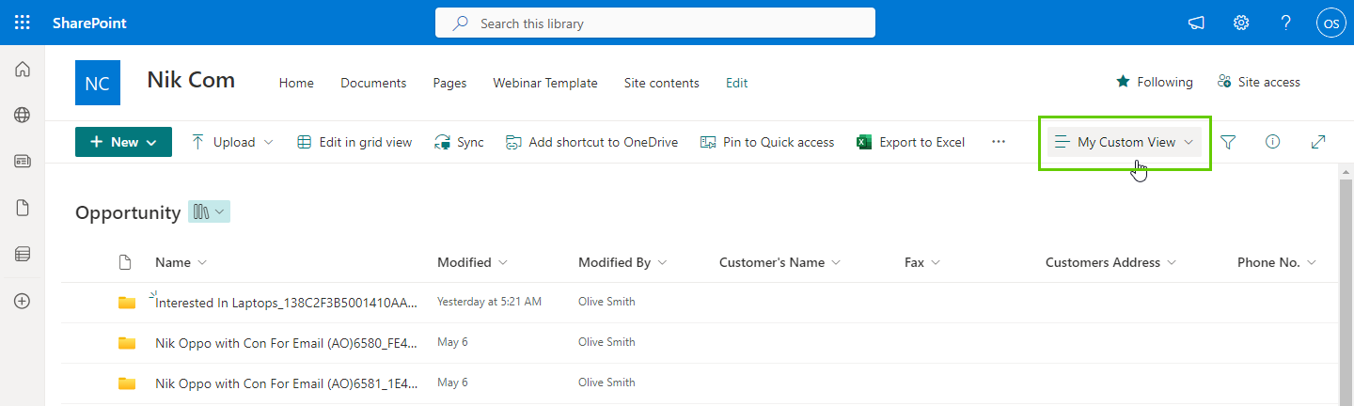The width and height of the screenshot is (1354, 406).
Task: Open the details pane info icon
Action: coord(1273,142)
